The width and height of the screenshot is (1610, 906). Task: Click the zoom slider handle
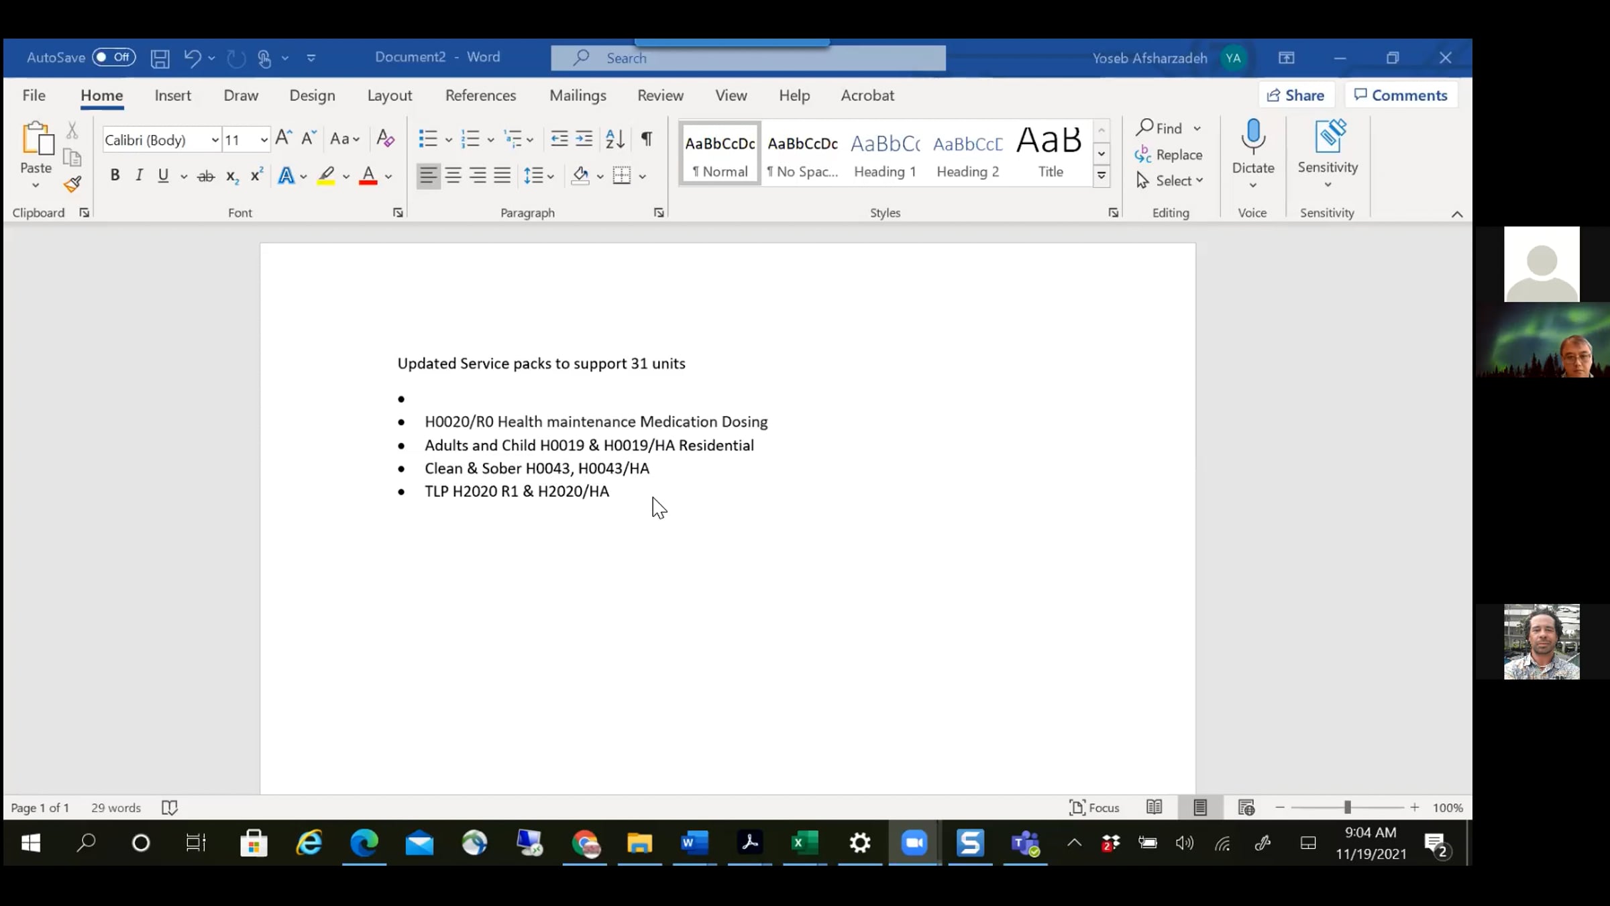(x=1347, y=808)
